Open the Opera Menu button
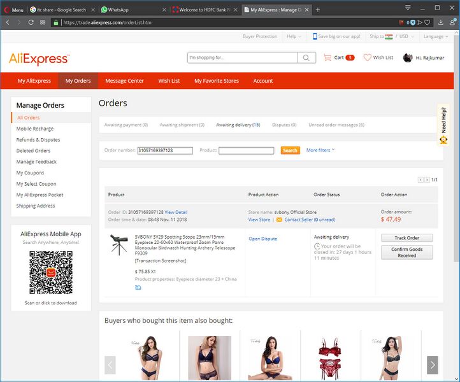 (x=13, y=10)
